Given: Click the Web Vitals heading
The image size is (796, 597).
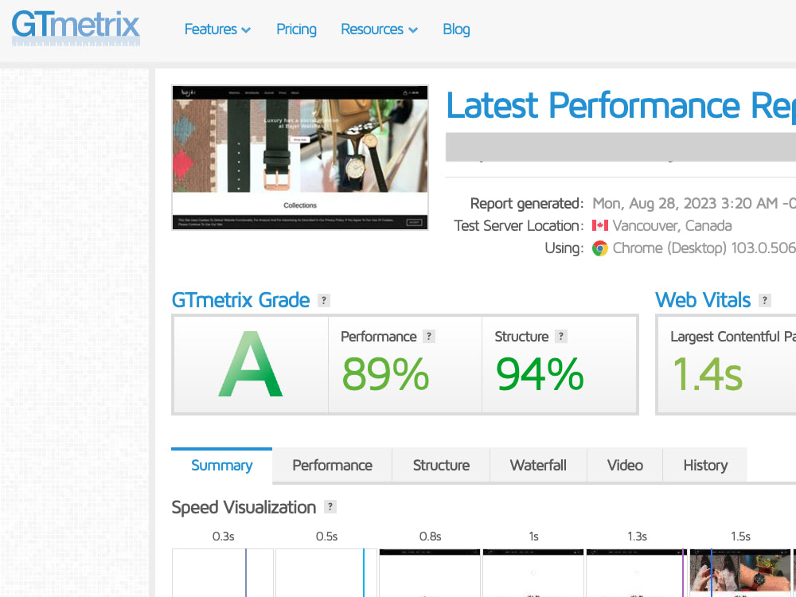Looking at the screenshot, I should coord(703,301).
